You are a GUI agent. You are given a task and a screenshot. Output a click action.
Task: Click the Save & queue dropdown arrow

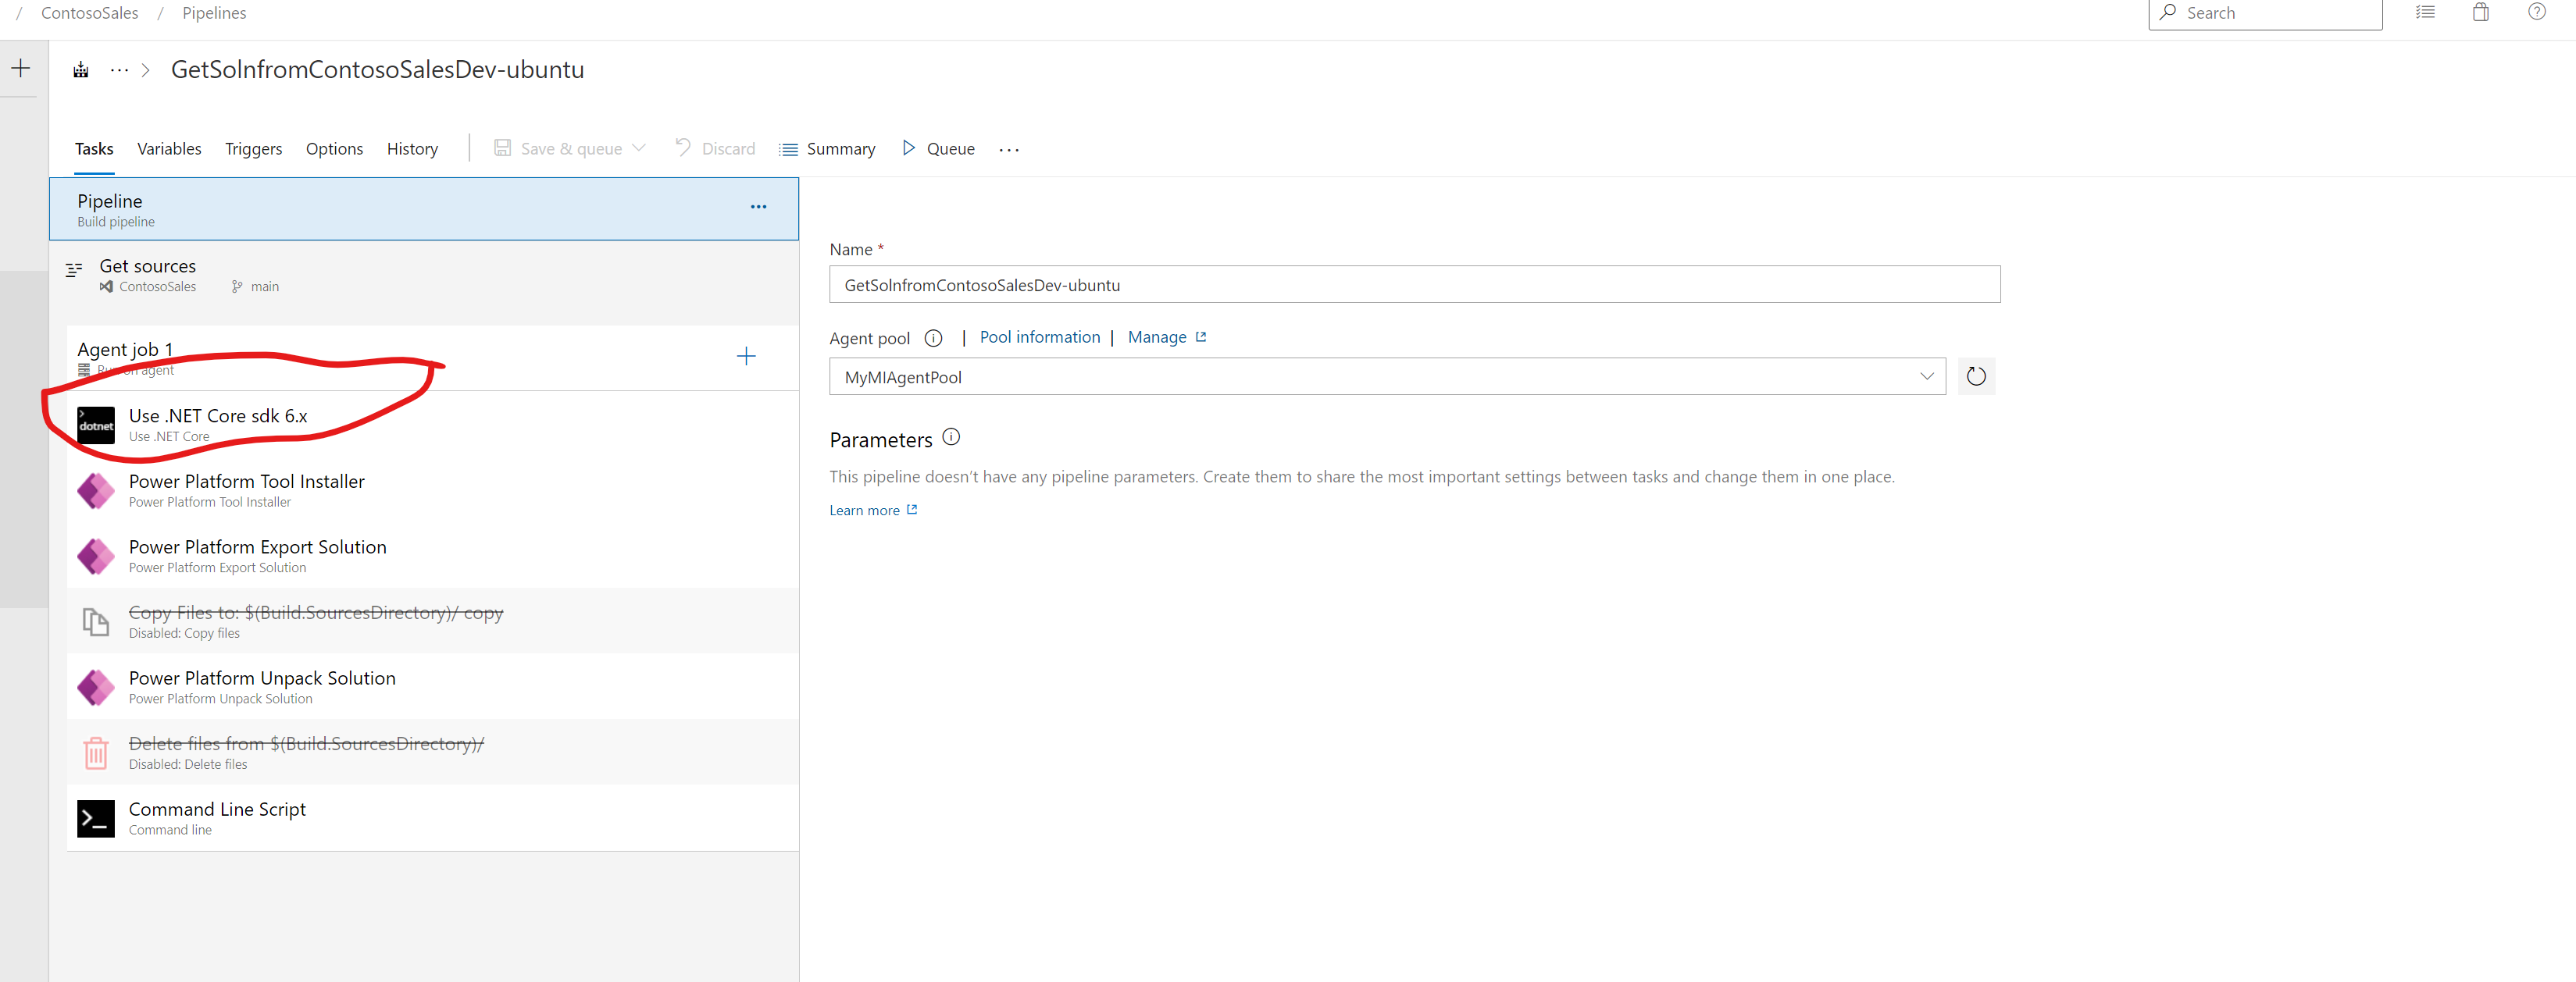pos(642,149)
